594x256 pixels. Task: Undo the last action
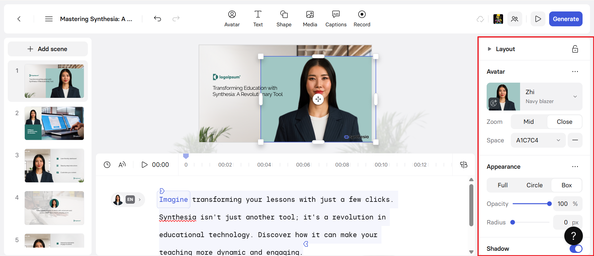157,19
